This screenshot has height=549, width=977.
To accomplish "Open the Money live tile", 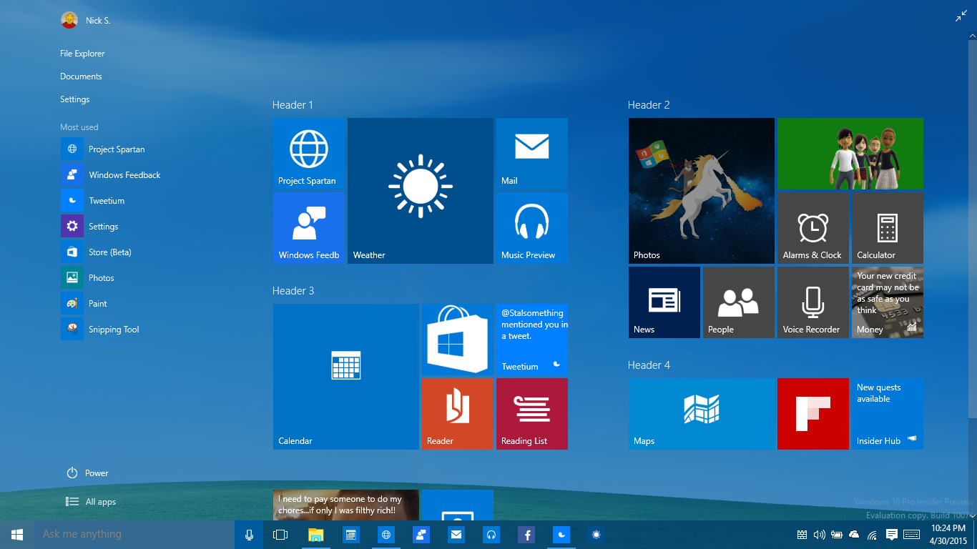I will [888, 302].
